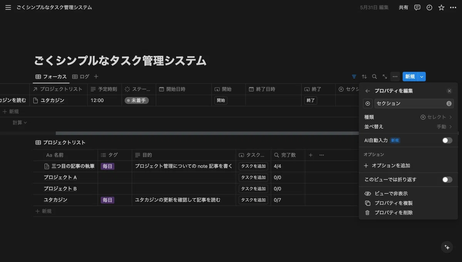The height and width of the screenshot is (262, 462).
Task: Open the プロジェクト B row name
Action: (x=60, y=189)
